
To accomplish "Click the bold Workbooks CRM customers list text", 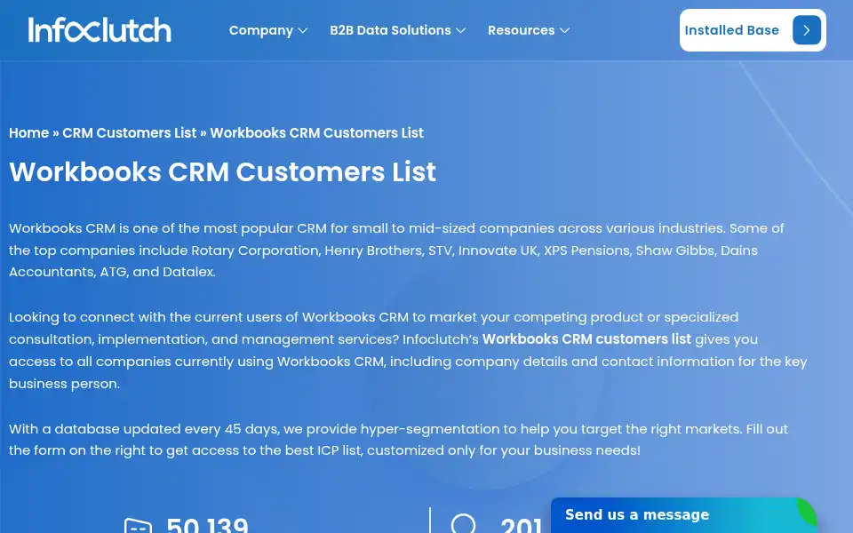I will tap(586, 338).
